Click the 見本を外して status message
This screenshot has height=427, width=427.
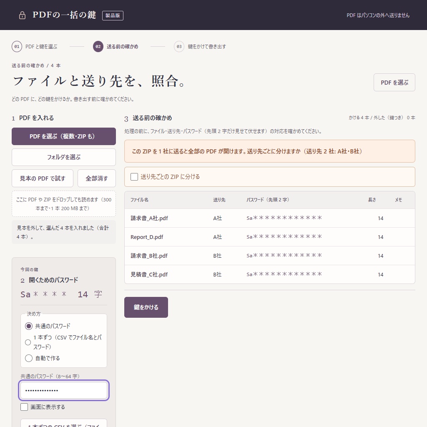(x=64, y=232)
